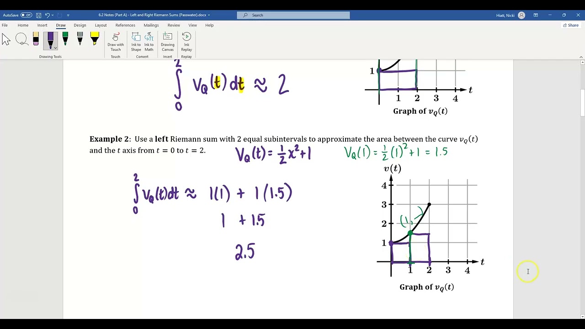Select the arrow cursor selection tool
The image size is (585, 329).
coord(6,40)
